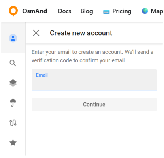Open the Map menu item

[x=157, y=11]
